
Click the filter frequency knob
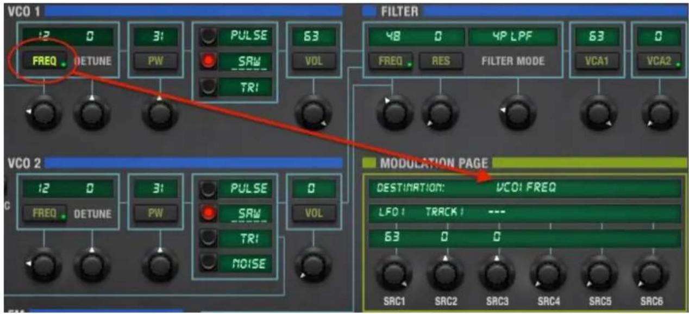(x=393, y=114)
